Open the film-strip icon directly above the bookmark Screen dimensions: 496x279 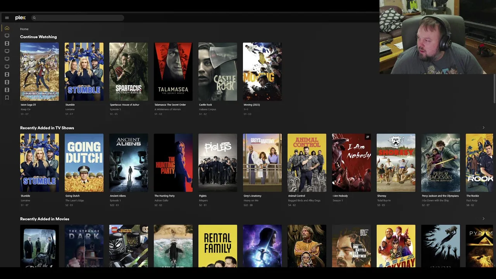point(7,90)
